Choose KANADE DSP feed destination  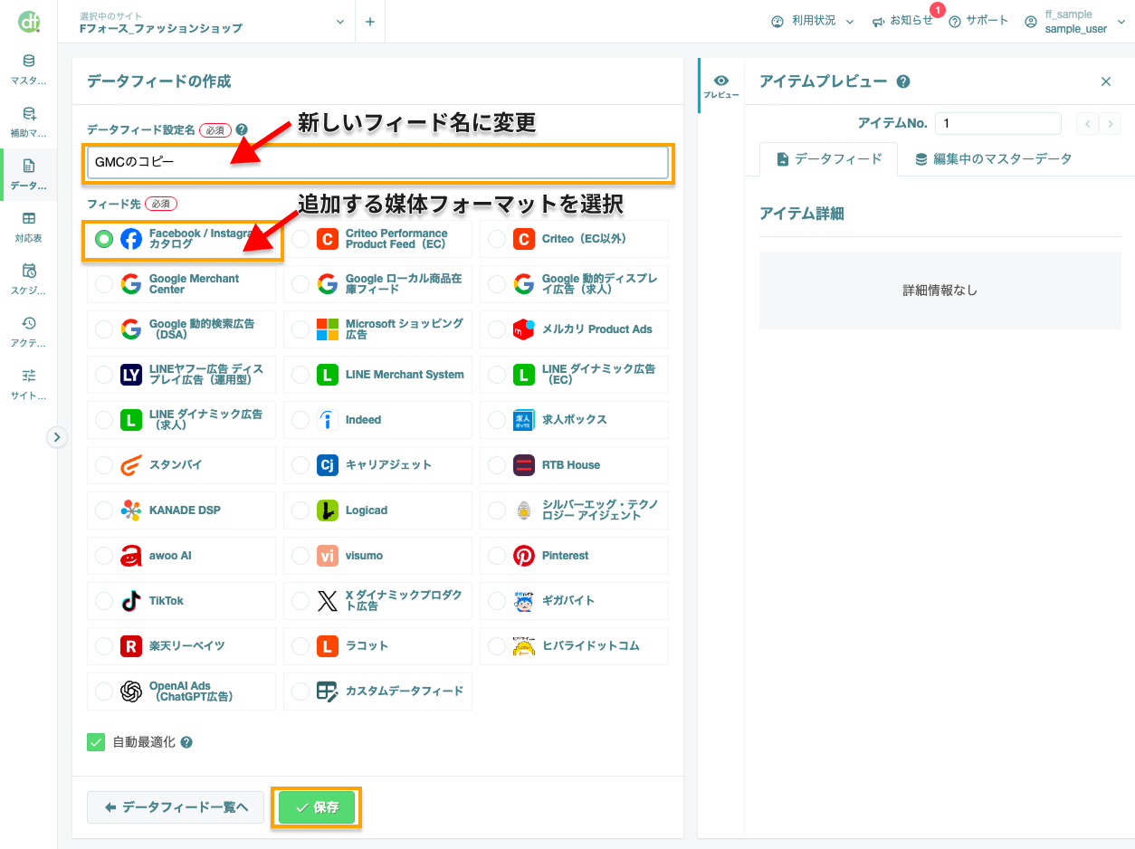(x=182, y=510)
